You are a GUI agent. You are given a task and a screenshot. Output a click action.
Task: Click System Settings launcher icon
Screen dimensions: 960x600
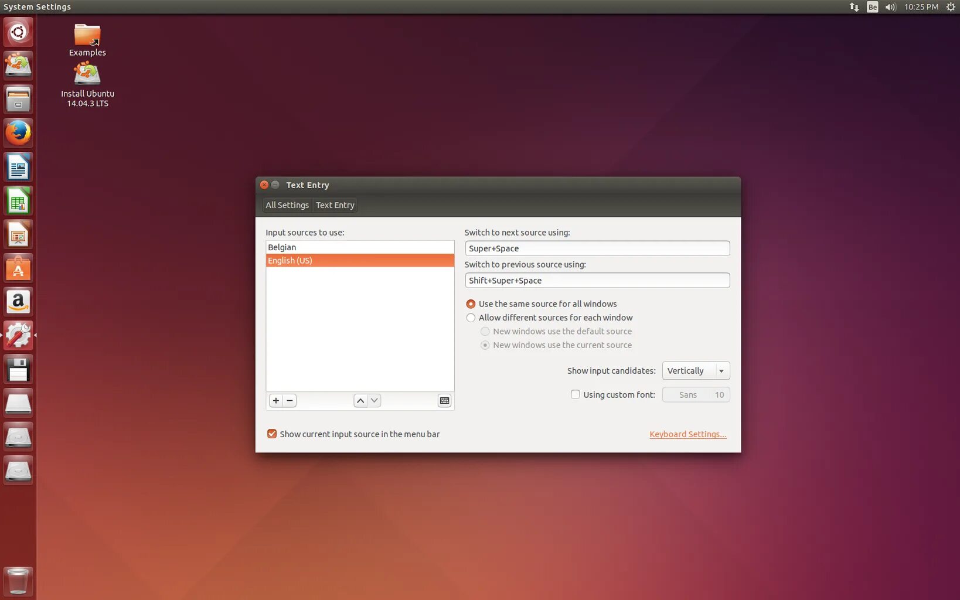click(18, 336)
